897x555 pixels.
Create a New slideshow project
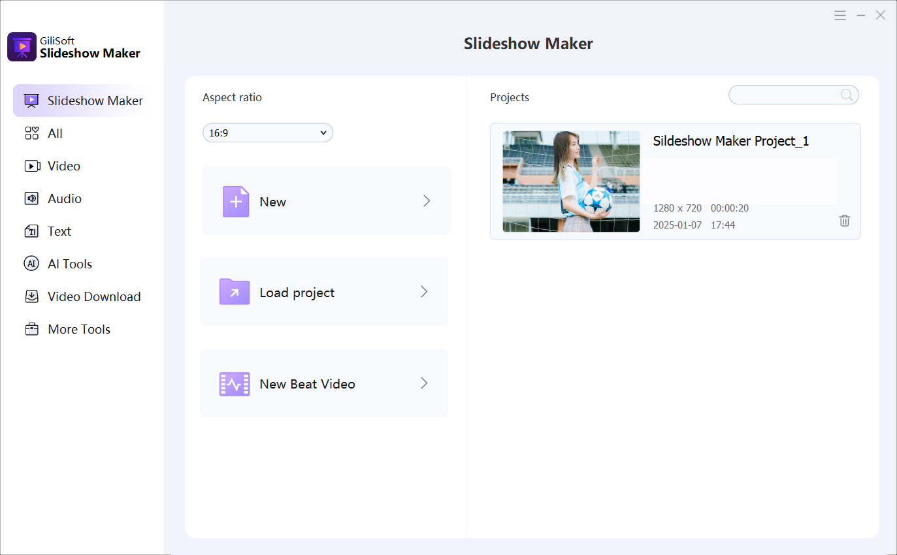327,201
